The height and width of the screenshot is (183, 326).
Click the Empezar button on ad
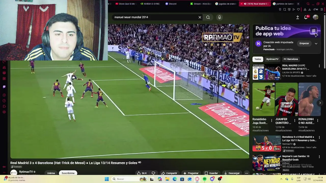click(x=304, y=43)
